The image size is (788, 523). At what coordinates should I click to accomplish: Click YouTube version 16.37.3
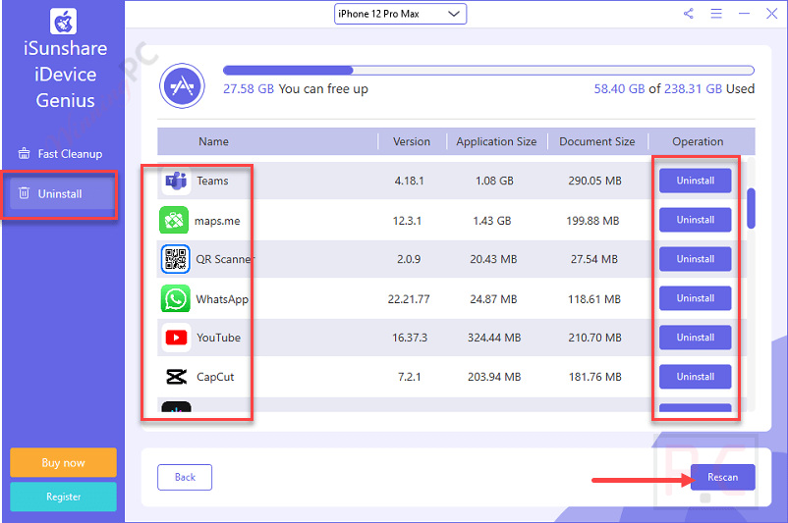tap(410, 338)
